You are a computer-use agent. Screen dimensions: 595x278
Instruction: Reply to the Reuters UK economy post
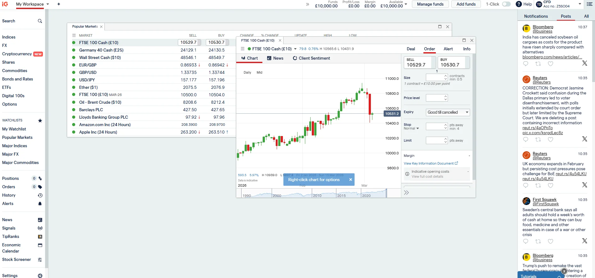pyautogui.click(x=526, y=185)
